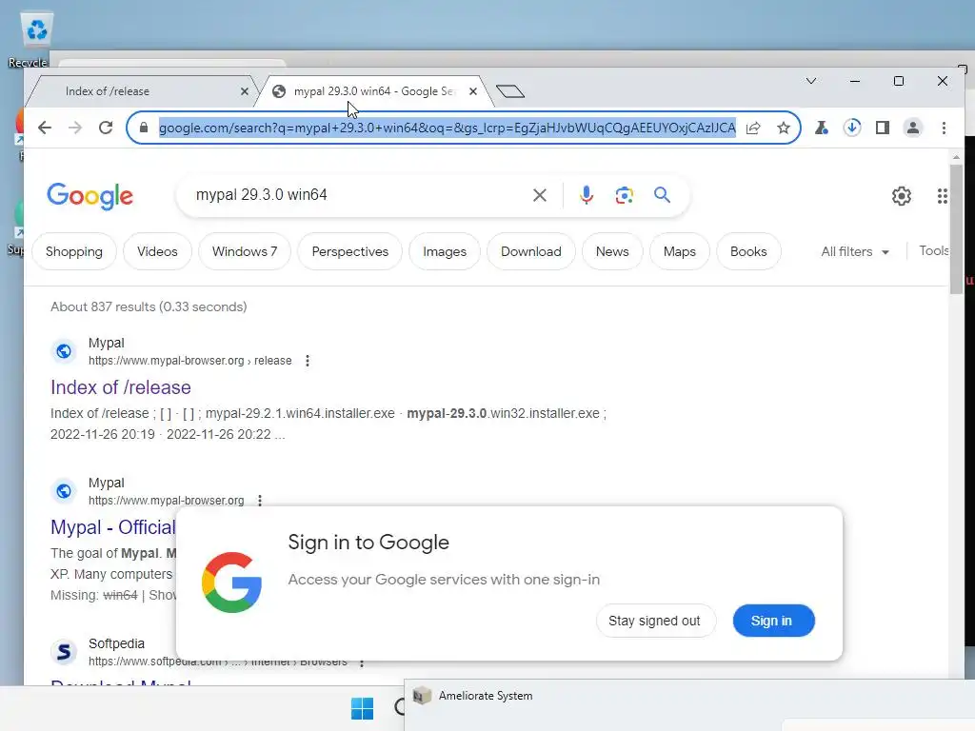The height and width of the screenshot is (731, 975).
Task: Click the About 837 results text
Action: click(x=149, y=307)
